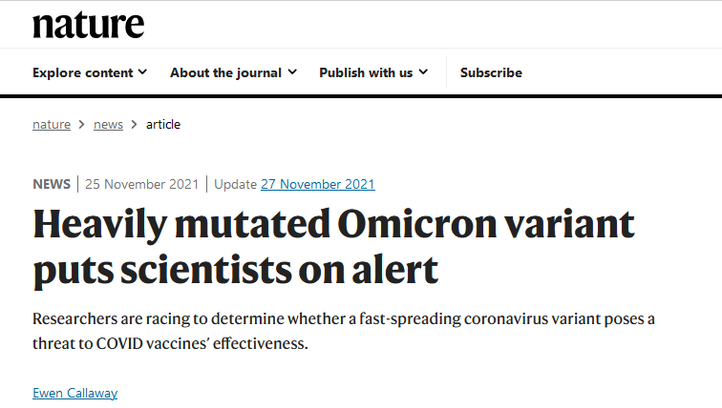Click the breadcrumb arrow after news
722x408 pixels.
[134, 125]
